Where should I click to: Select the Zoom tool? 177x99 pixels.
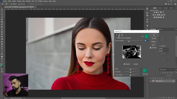[2, 59]
